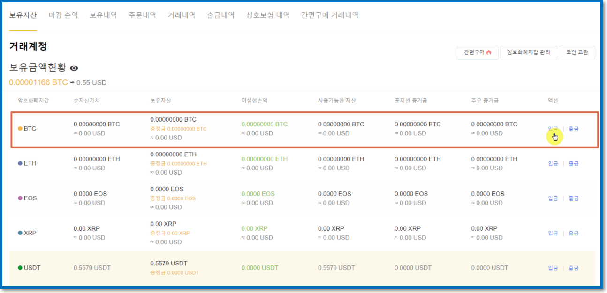
Task: Open the 주문내역 tab
Action: [142, 15]
